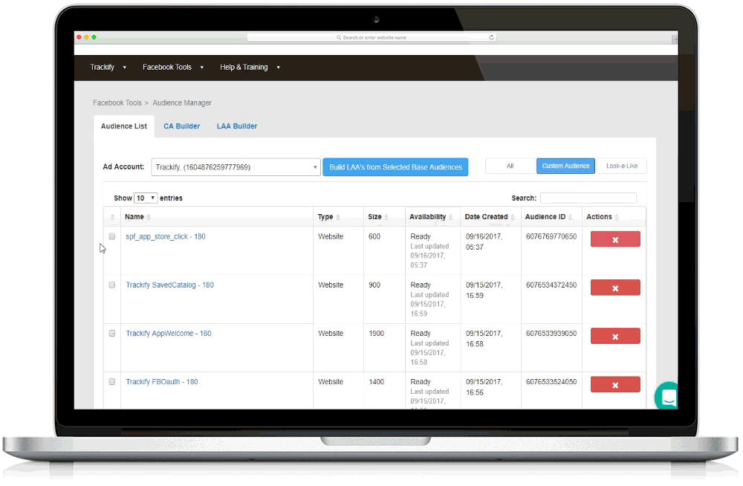Viewport: 743px width, 486px height.
Task: Open the Ad Account dropdown
Action: click(236, 167)
